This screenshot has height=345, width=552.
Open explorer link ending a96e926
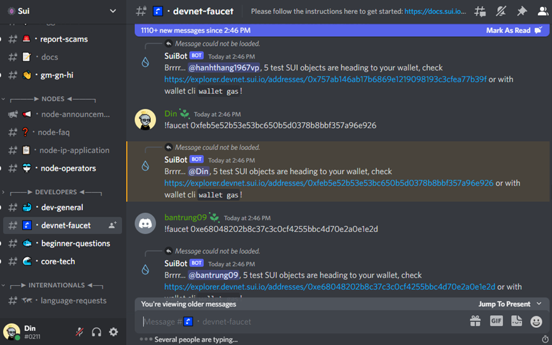329,183
